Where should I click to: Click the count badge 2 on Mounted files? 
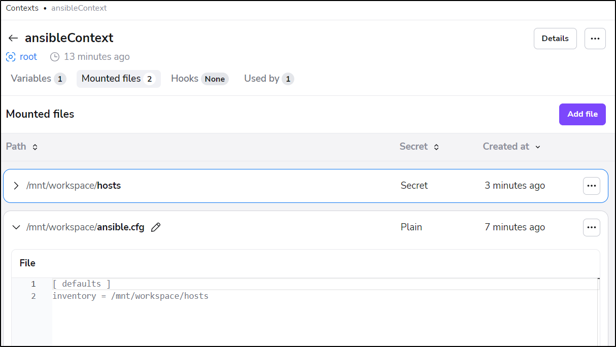pos(149,79)
